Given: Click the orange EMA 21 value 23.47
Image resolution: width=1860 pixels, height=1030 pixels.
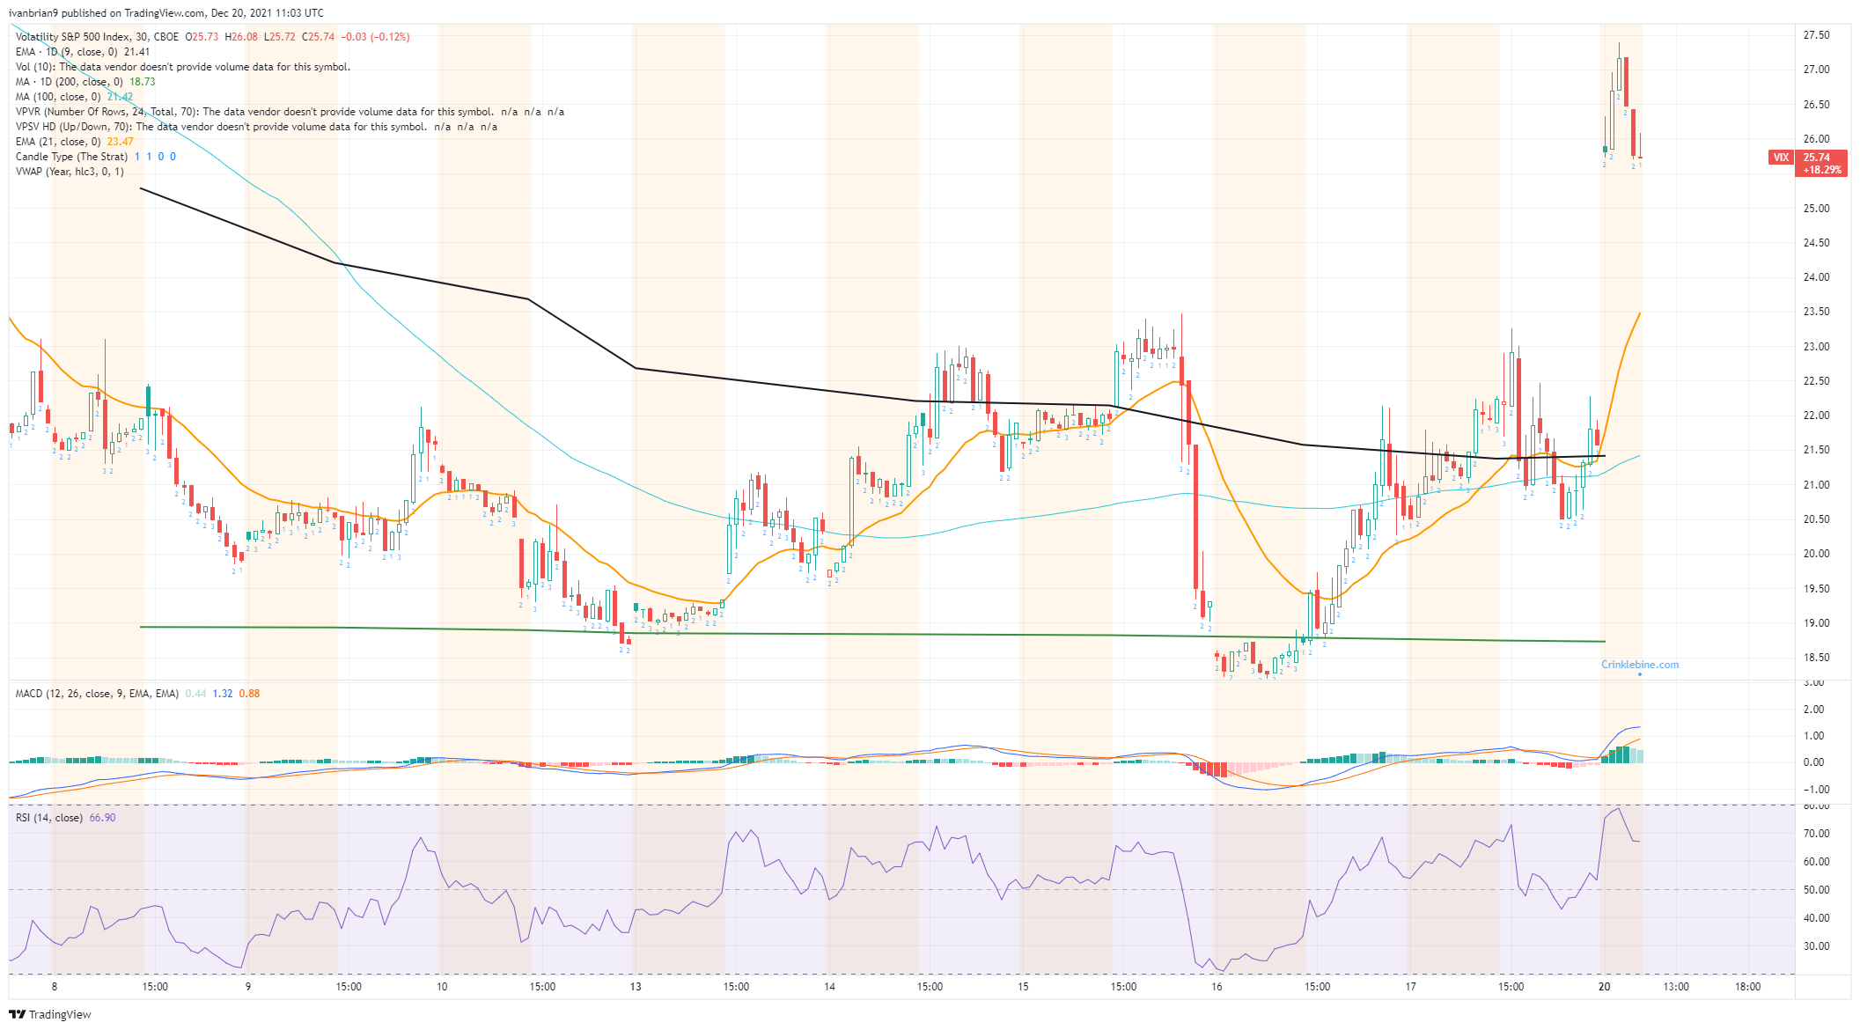Looking at the screenshot, I should click(x=121, y=142).
